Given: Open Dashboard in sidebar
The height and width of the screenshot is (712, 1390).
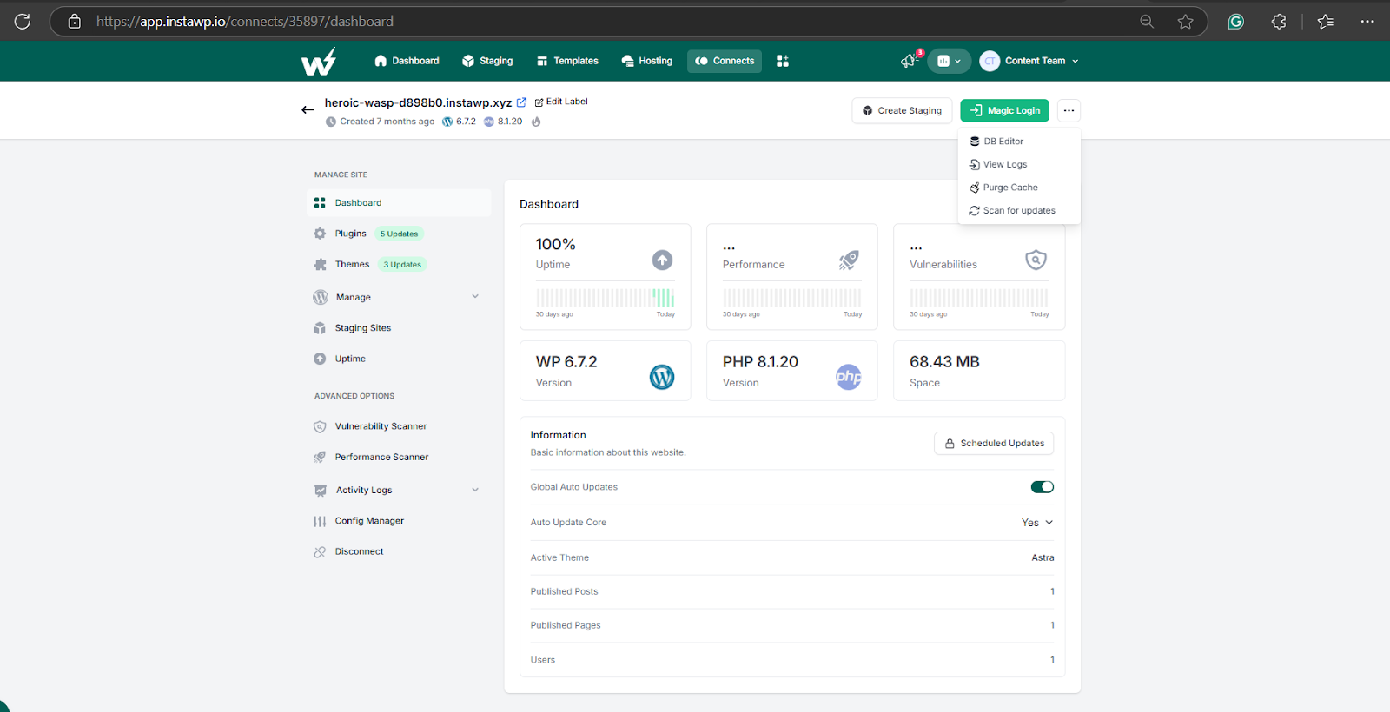Looking at the screenshot, I should pyautogui.click(x=399, y=203).
